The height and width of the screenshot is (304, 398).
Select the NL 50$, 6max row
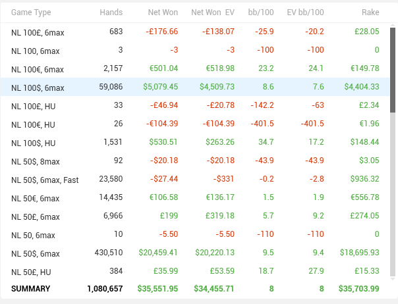(195, 253)
